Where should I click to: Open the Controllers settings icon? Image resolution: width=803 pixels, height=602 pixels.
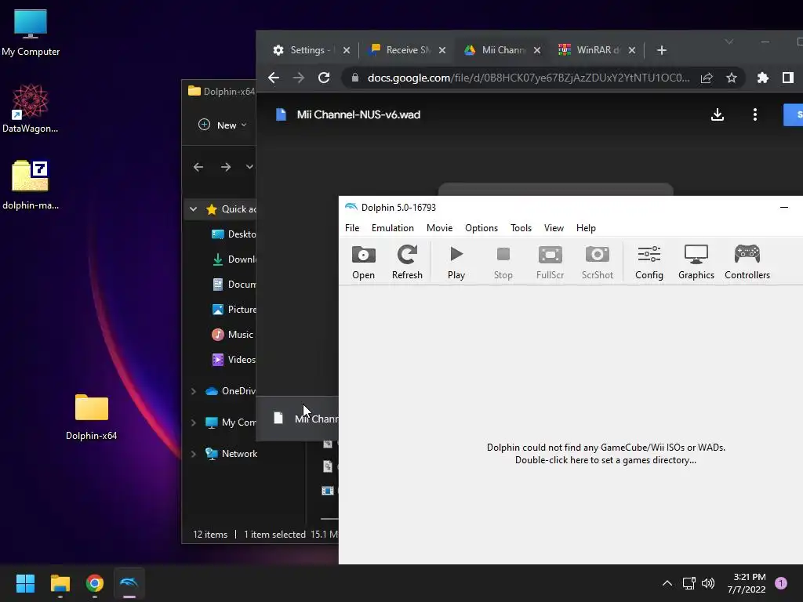tap(747, 262)
